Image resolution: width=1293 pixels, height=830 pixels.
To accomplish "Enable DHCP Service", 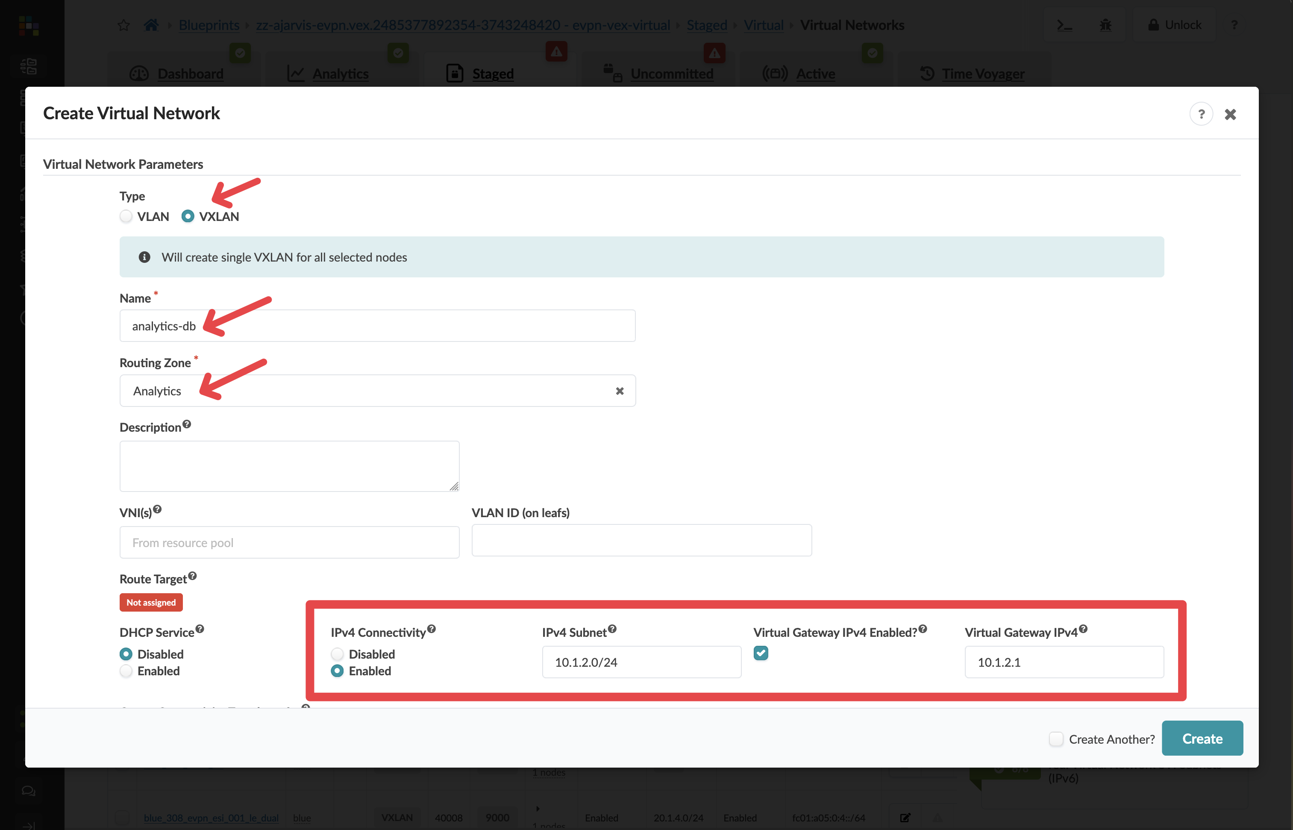I will point(126,671).
